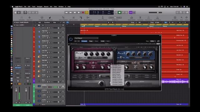Open the Full Reset preset dropdown in plugin
The height and width of the screenshot is (112, 200).
point(86,38)
